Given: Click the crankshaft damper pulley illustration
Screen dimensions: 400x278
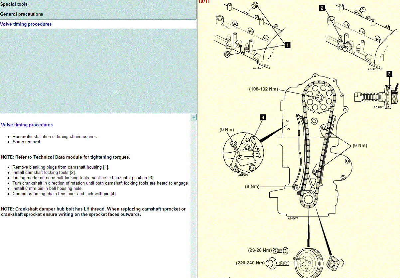Looking at the screenshot, I should click(307, 263).
